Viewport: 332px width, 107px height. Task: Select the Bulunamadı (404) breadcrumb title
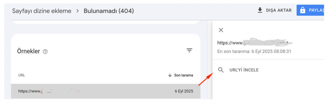(109, 11)
